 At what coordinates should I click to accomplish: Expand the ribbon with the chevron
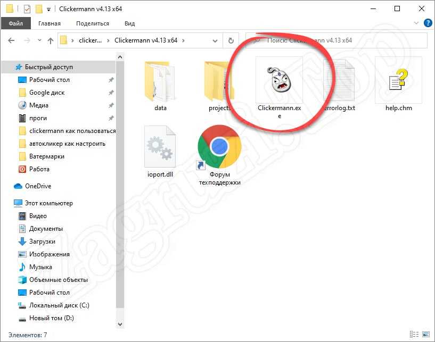[x=417, y=23]
